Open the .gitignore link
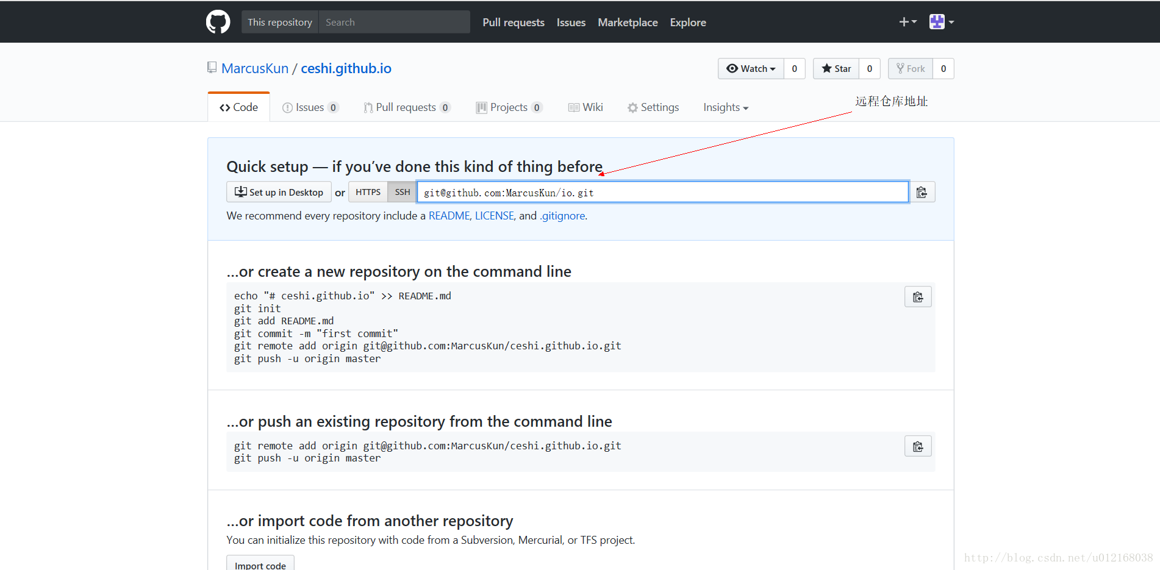The image size is (1160, 570). pyautogui.click(x=562, y=216)
